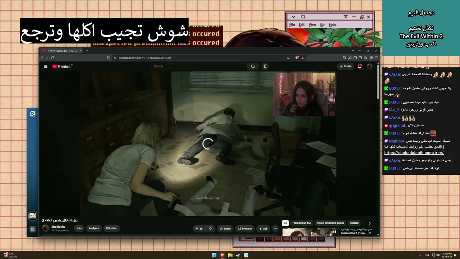Click the picture-in-picture icon in address bar
This screenshot has width=460, height=259.
289,58
